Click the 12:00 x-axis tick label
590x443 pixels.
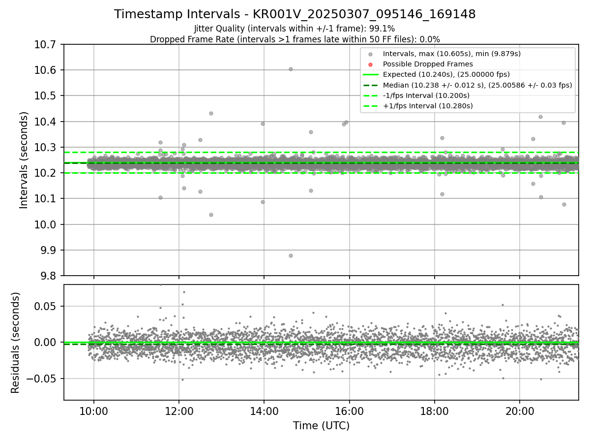(x=179, y=411)
